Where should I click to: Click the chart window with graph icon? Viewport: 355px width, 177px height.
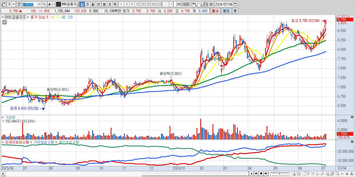(333, 174)
